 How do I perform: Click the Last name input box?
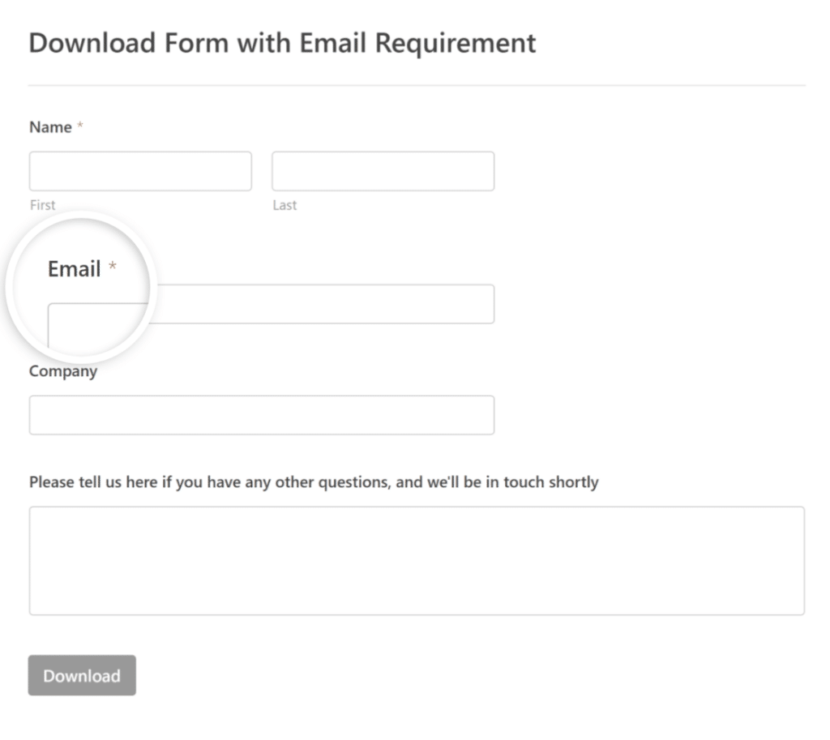(383, 170)
